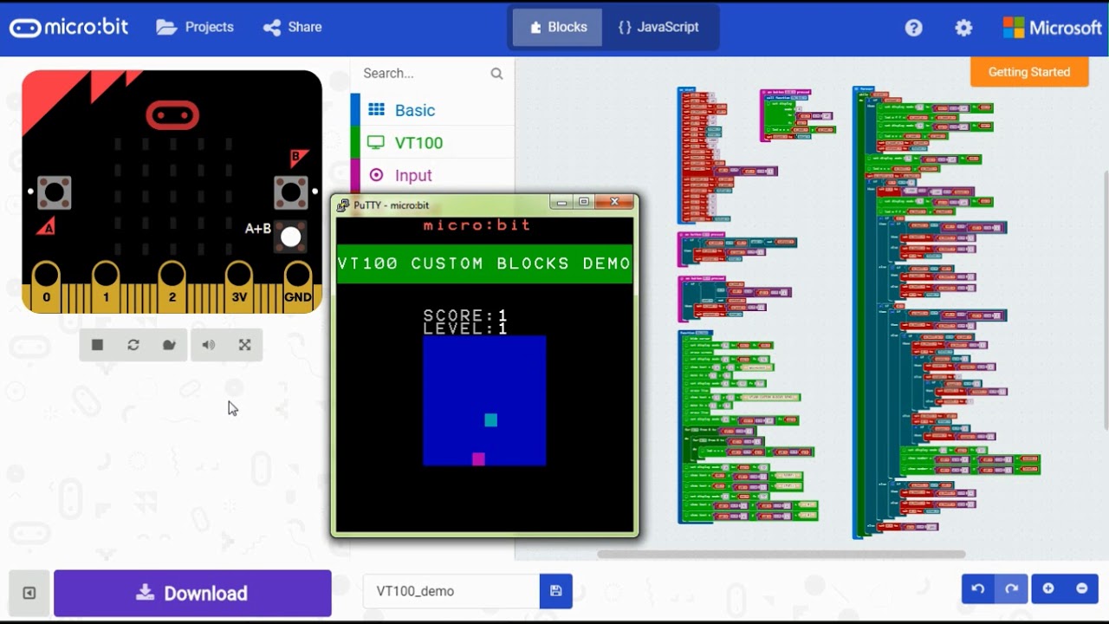Viewport: 1109px width, 624px height.
Task: Click the magenta paddle in the game
Action: 478,459
